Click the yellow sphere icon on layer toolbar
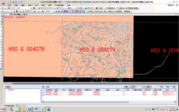179x112 pixels. [99, 8]
